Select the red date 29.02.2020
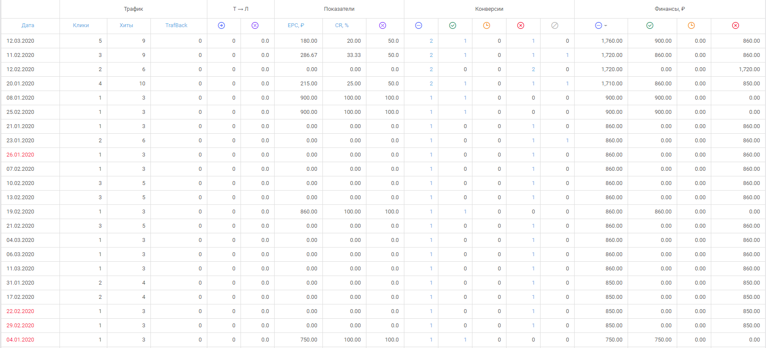This screenshot has width=766, height=348. coord(20,326)
